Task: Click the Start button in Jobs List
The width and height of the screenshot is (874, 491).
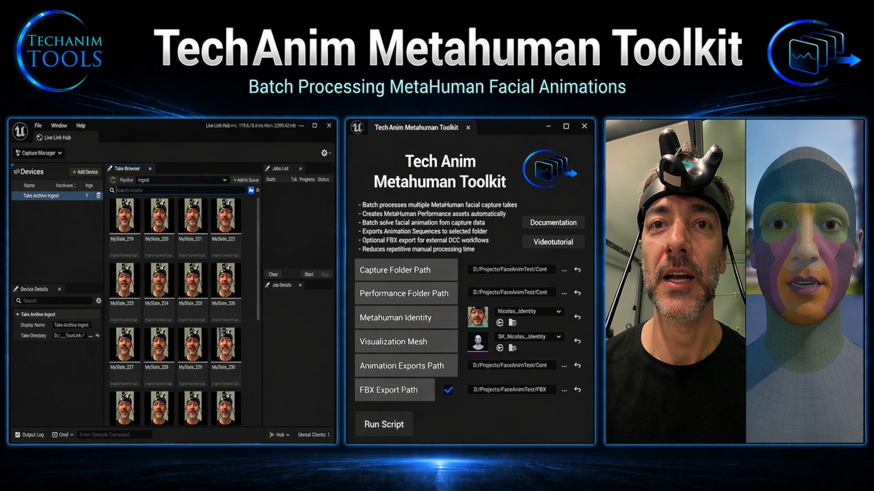Action: (x=309, y=274)
